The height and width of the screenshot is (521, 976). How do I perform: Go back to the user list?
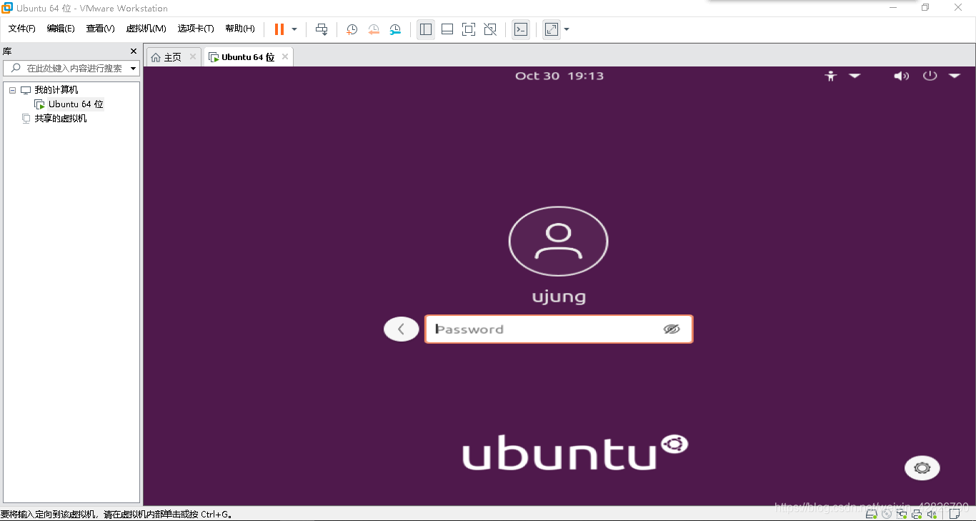401,329
